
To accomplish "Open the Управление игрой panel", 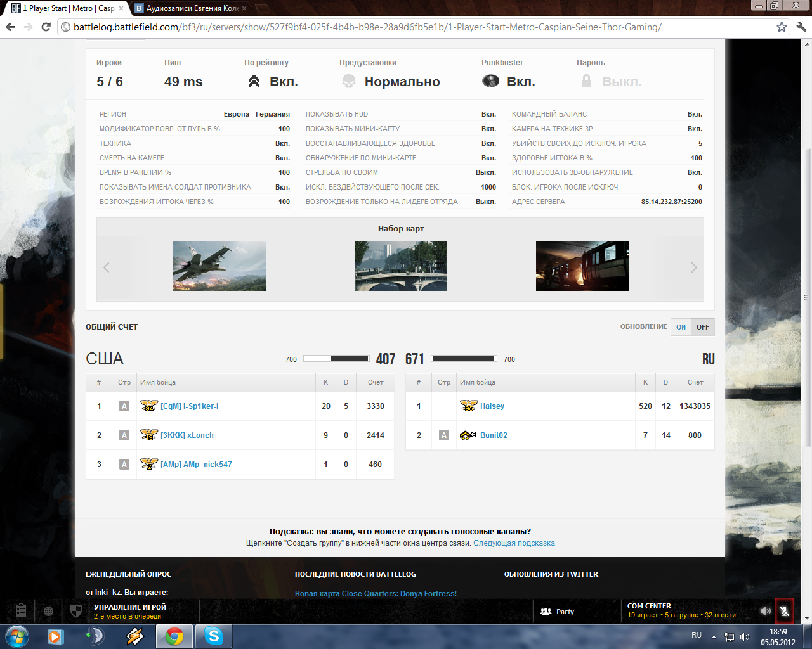I will click(130, 611).
